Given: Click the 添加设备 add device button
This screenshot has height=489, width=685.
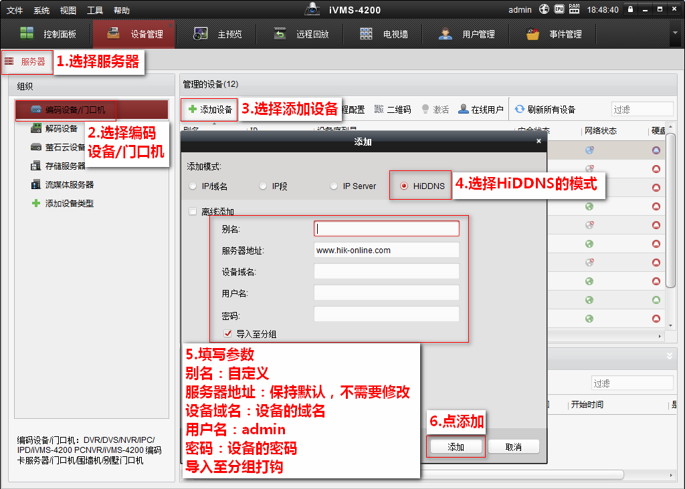Looking at the screenshot, I should point(209,110).
